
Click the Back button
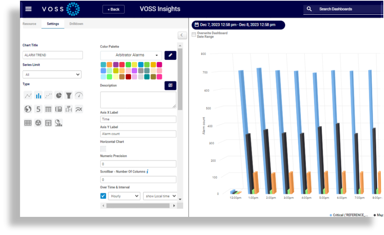[113, 9]
